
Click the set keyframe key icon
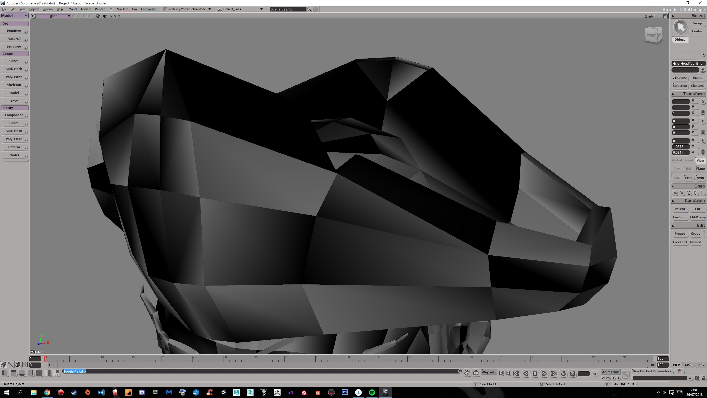pyautogui.click(x=626, y=375)
